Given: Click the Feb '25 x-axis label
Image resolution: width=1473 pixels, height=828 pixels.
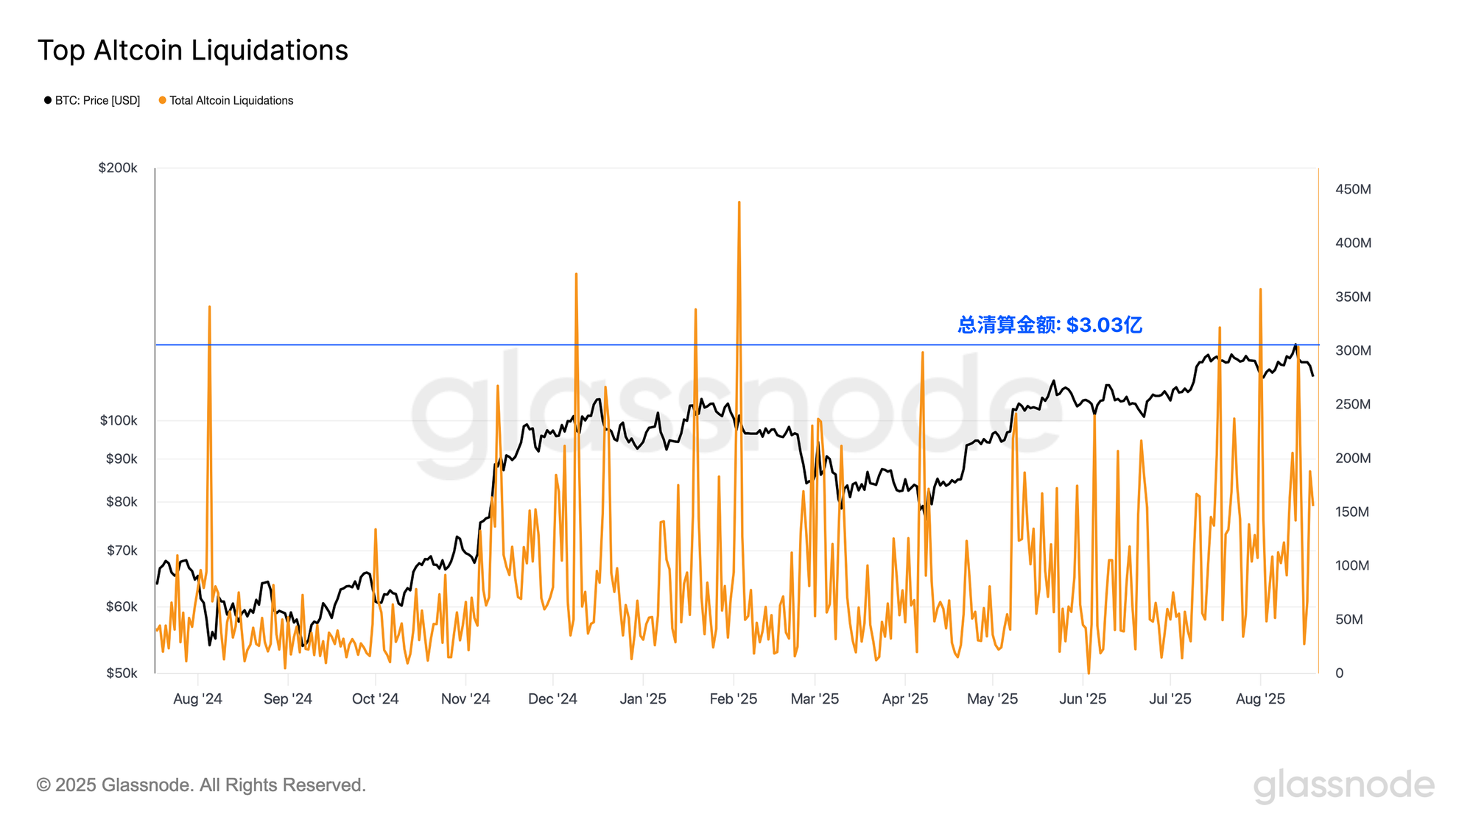Looking at the screenshot, I should tap(733, 699).
